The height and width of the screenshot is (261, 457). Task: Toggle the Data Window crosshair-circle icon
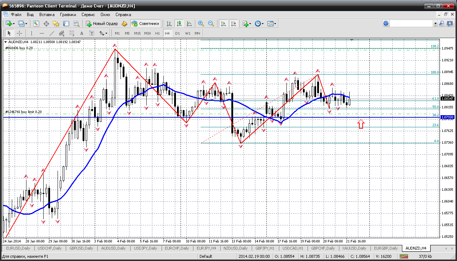click(46, 24)
